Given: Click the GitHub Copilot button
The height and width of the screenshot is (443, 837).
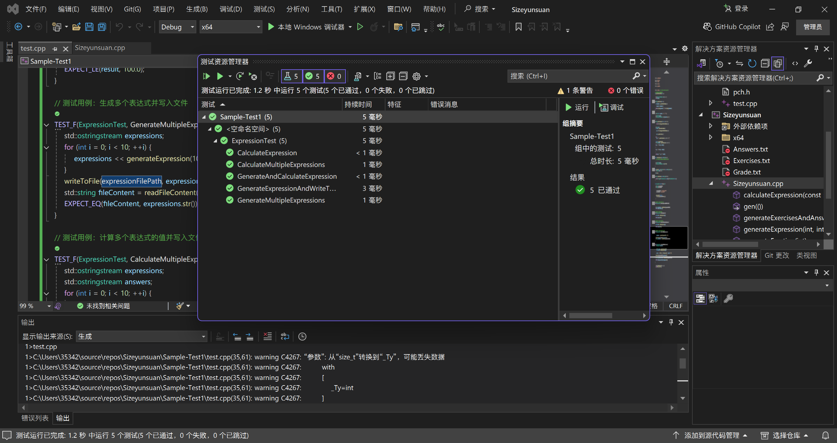Looking at the screenshot, I should tap(732, 27).
